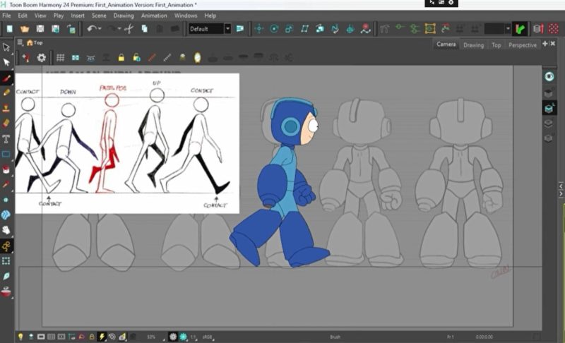
Task: Select the Hand grabber tool
Action: [x=6, y=230]
